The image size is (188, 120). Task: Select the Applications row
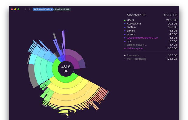click(x=151, y=24)
